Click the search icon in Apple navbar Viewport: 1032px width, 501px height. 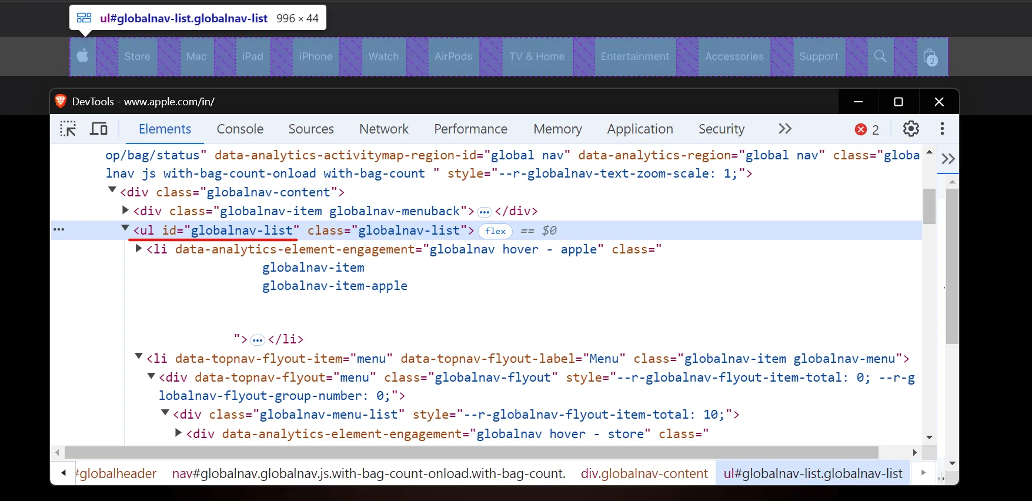click(880, 56)
